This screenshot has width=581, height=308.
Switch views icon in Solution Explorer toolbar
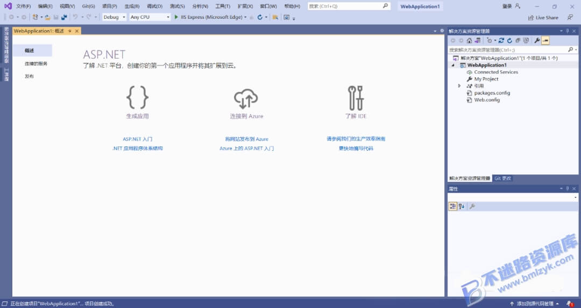[x=478, y=40]
